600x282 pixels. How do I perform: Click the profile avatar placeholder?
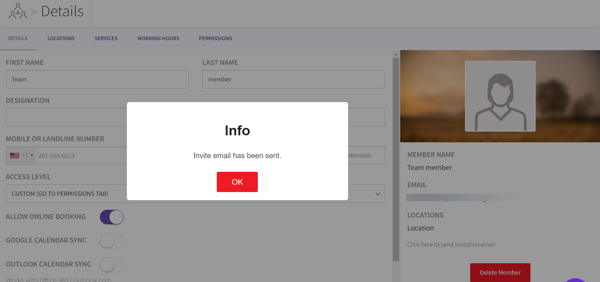[500, 96]
